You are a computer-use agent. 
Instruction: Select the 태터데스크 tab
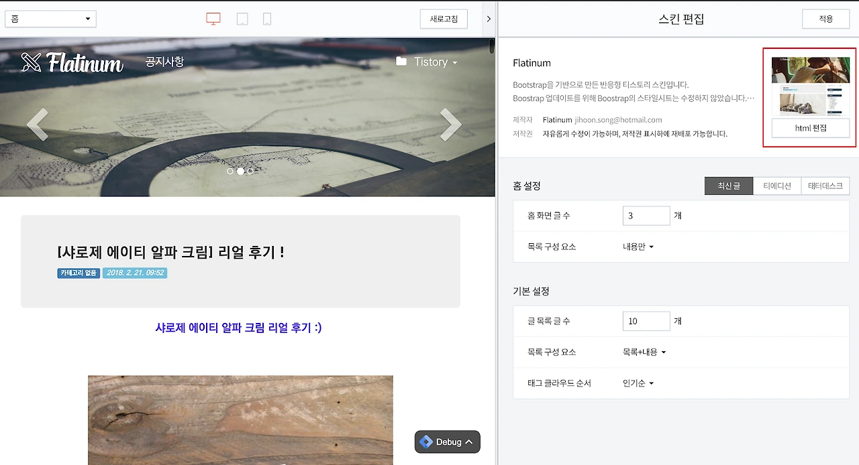coord(825,186)
